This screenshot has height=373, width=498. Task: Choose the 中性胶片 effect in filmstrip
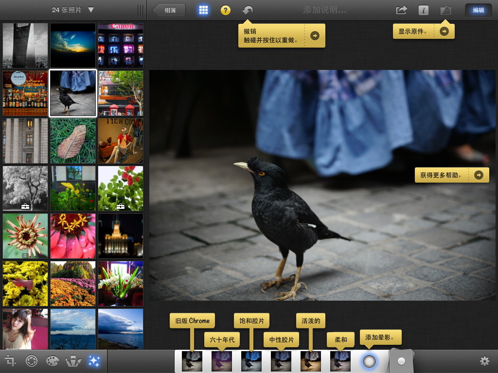coord(281,361)
